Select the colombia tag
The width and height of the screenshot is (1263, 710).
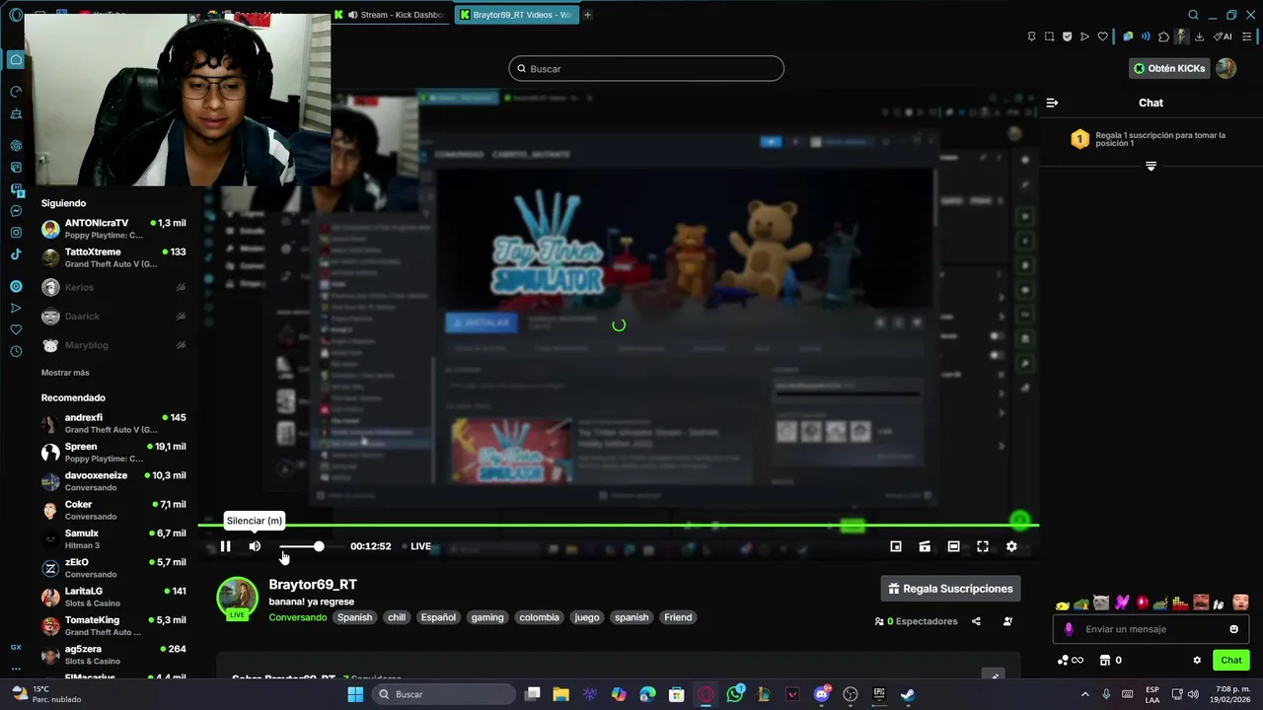pos(539,617)
